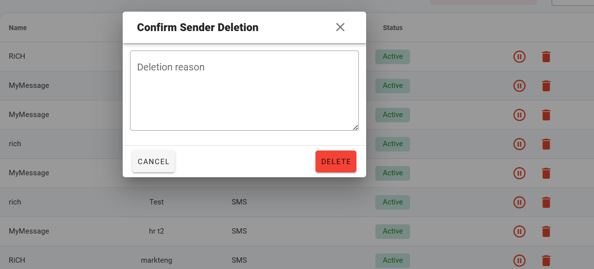The height and width of the screenshot is (269, 594).
Task: Select the Status column header
Action: [x=392, y=28]
